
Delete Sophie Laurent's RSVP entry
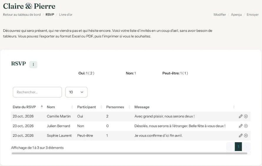(x=246, y=136)
